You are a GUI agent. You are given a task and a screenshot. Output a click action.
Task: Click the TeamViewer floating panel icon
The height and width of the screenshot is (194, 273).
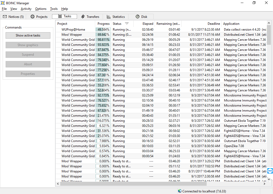(270, 171)
